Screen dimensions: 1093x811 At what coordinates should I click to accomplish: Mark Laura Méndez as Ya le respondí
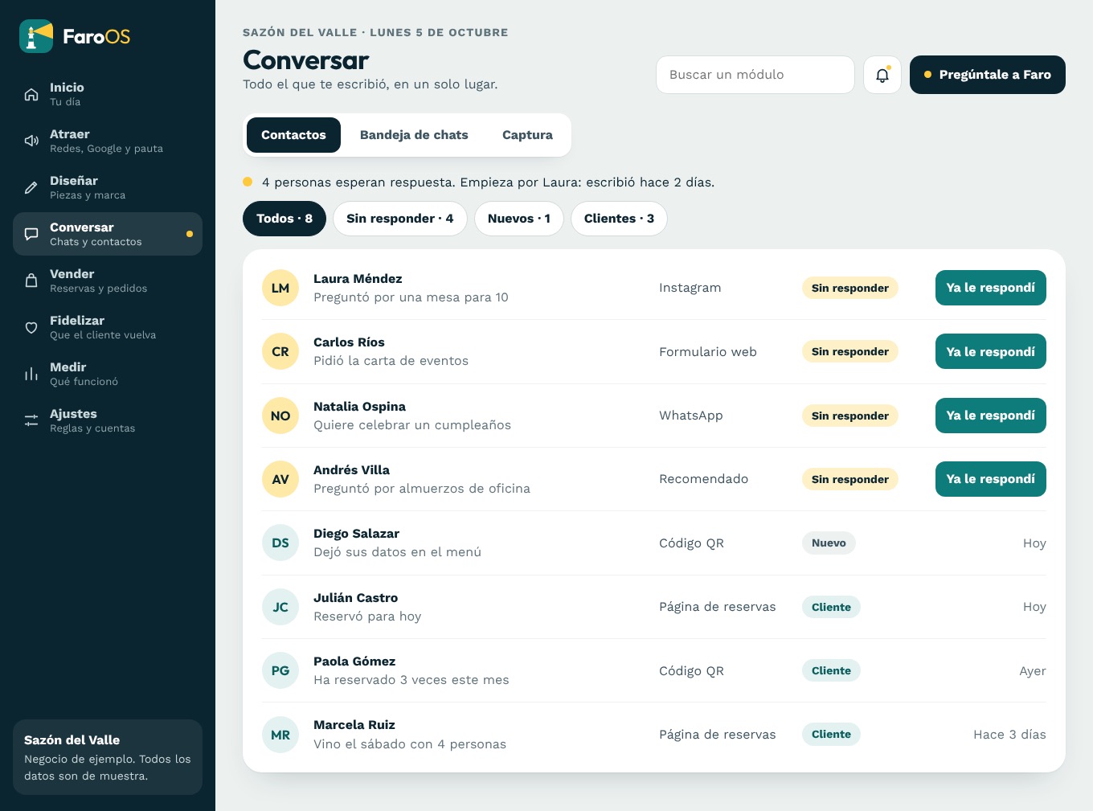[x=991, y=288]
